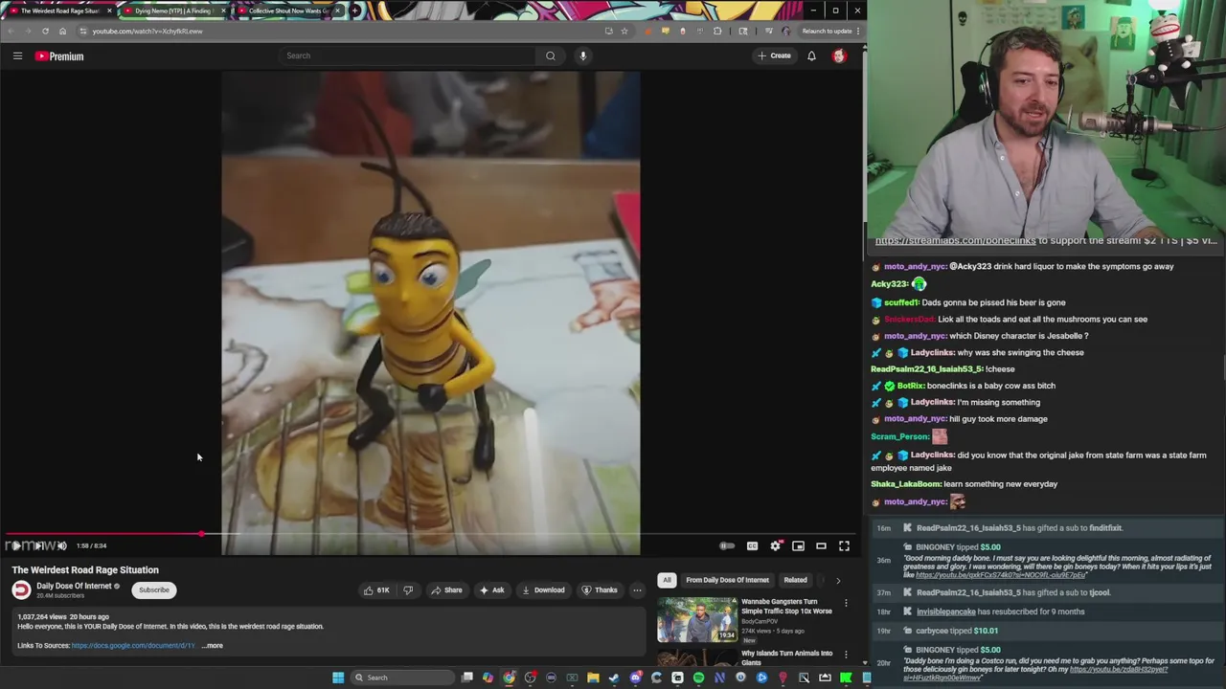Viewport: 1226px width, 689px height.
Task: Expand description with ...more
Action: (213, 646)
